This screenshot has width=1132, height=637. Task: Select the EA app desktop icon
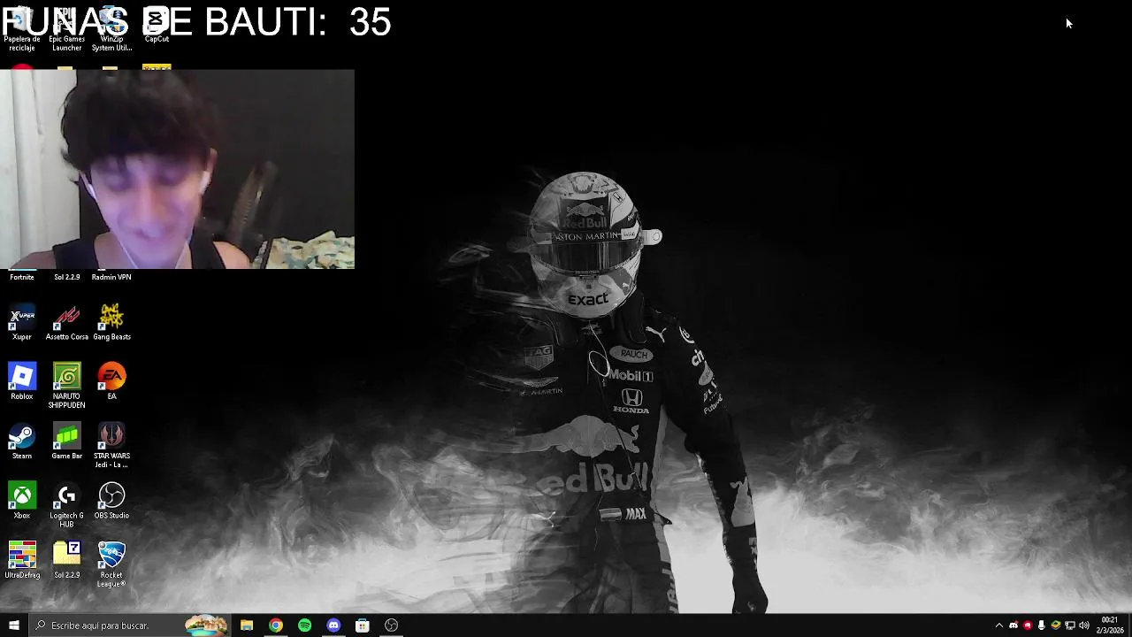[x=111, y=382]
